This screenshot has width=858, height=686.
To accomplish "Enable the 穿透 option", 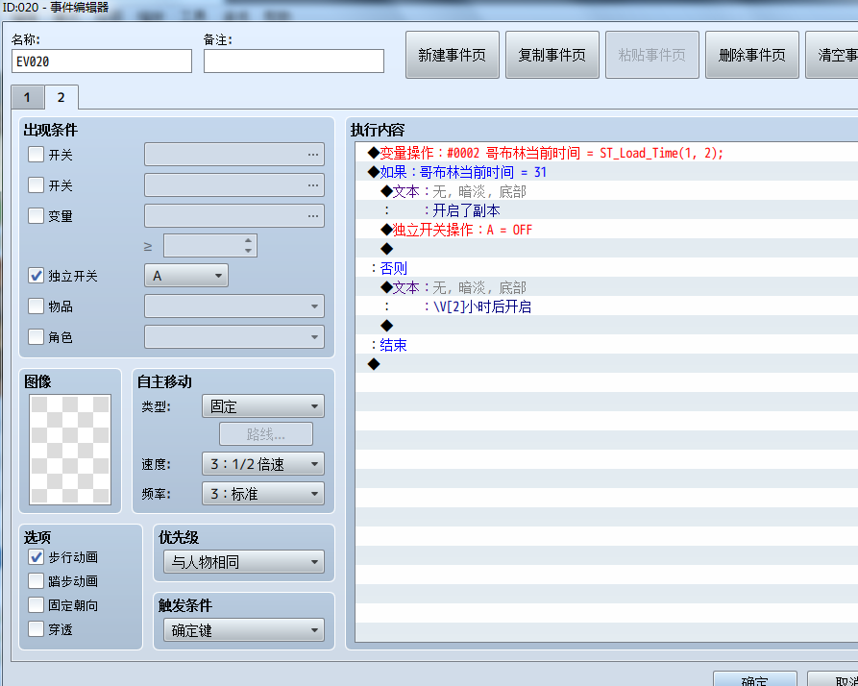I will [x=37, y=629].
